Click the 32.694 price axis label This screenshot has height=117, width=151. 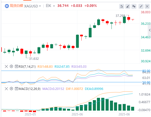tap(145, 50)
